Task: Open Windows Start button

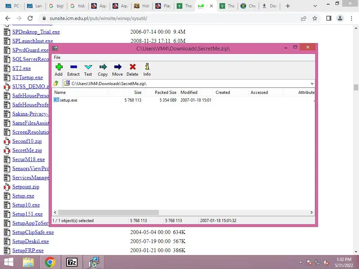Action: click(x=9, y=262)
